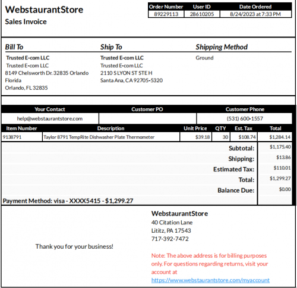297x288 pixels.
Task: Select the shipping amount $13.86
Action: coord(283,158)
